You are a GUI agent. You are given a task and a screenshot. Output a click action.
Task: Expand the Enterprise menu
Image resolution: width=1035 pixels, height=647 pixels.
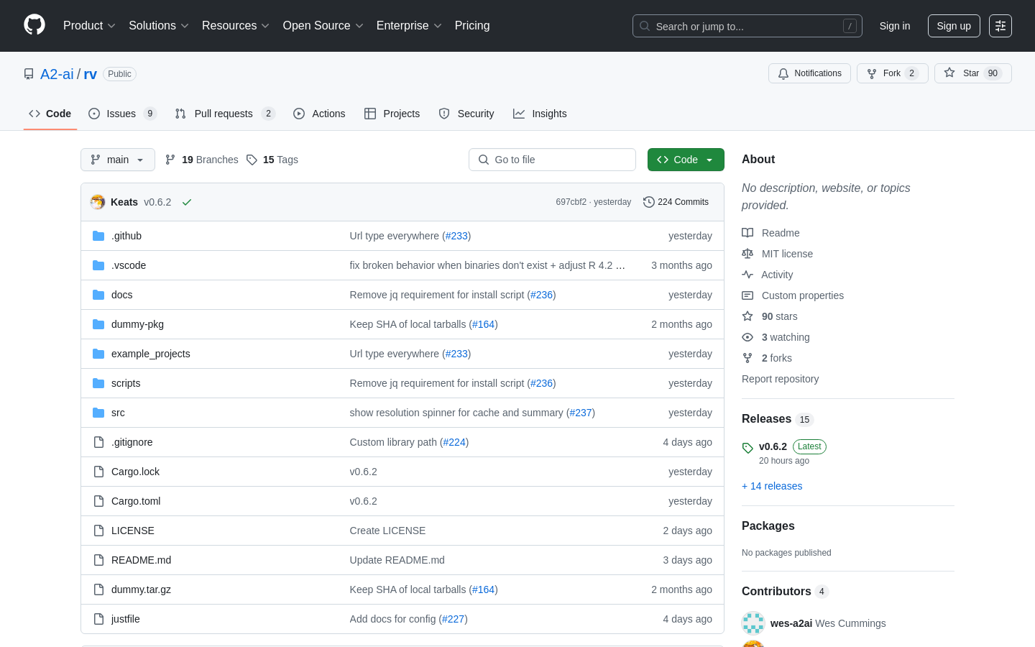coord(409,26)
